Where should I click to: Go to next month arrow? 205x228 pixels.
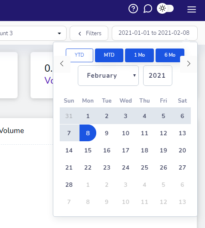point(189,64)
